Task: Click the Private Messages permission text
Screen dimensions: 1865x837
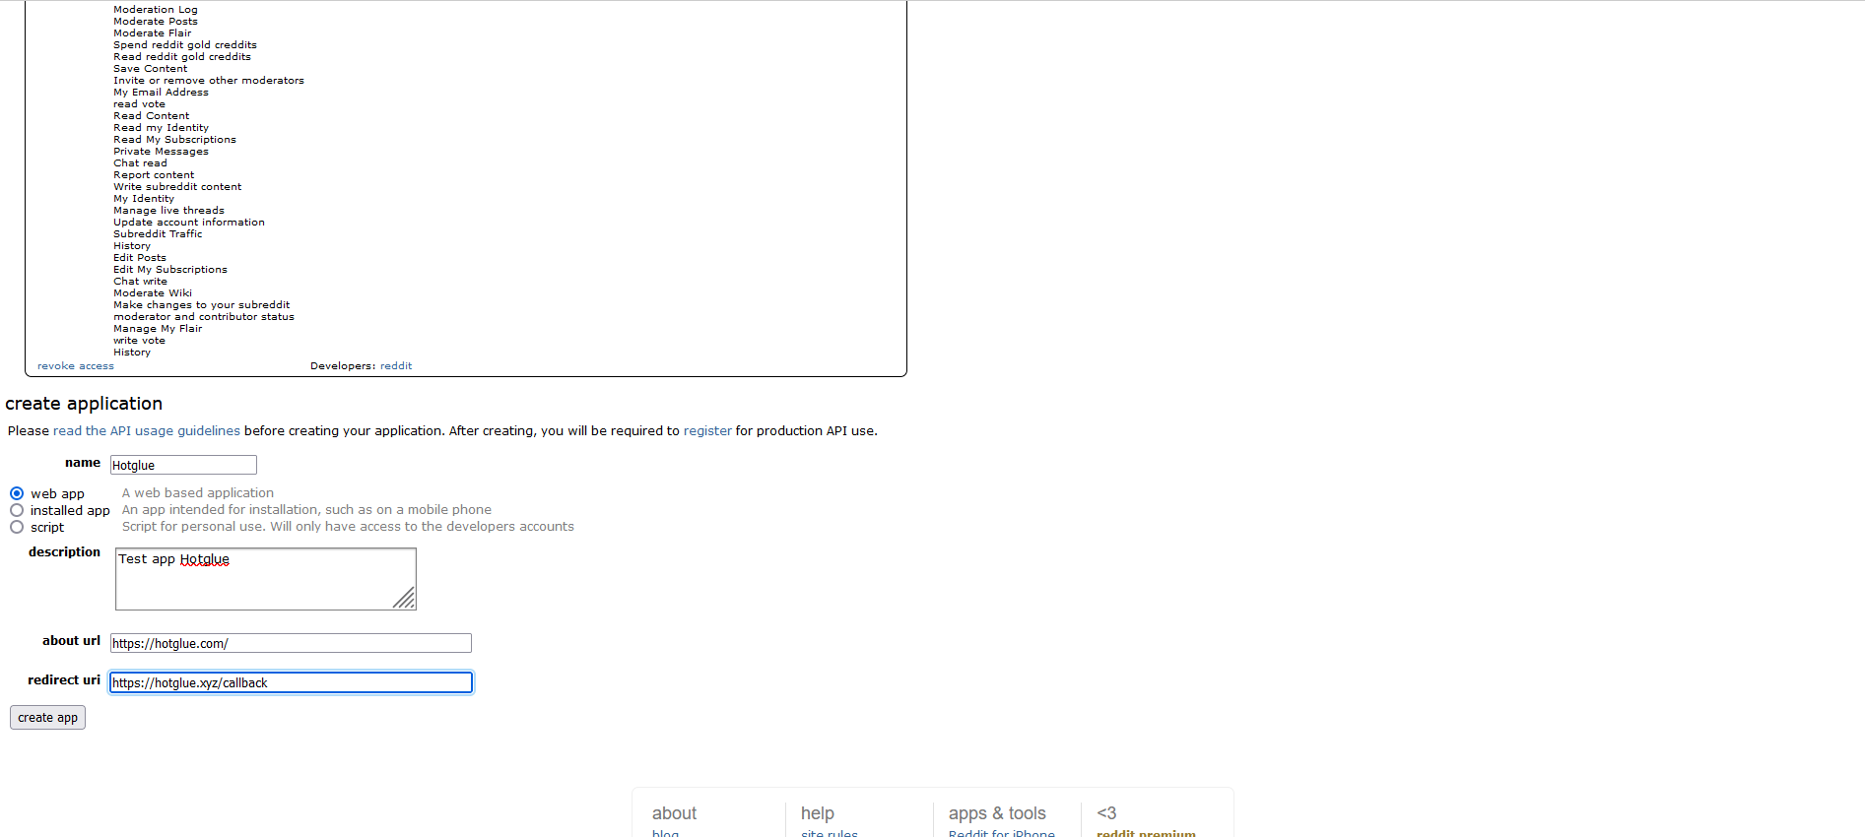Action: coord(161,152)
